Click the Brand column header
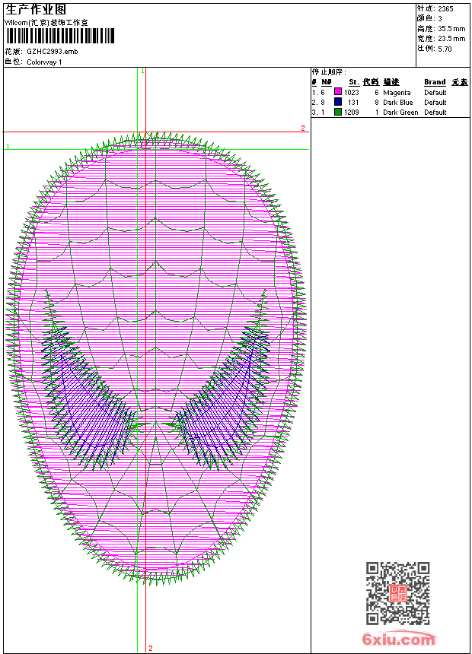 pyautogui.click(x=435, y=82)
